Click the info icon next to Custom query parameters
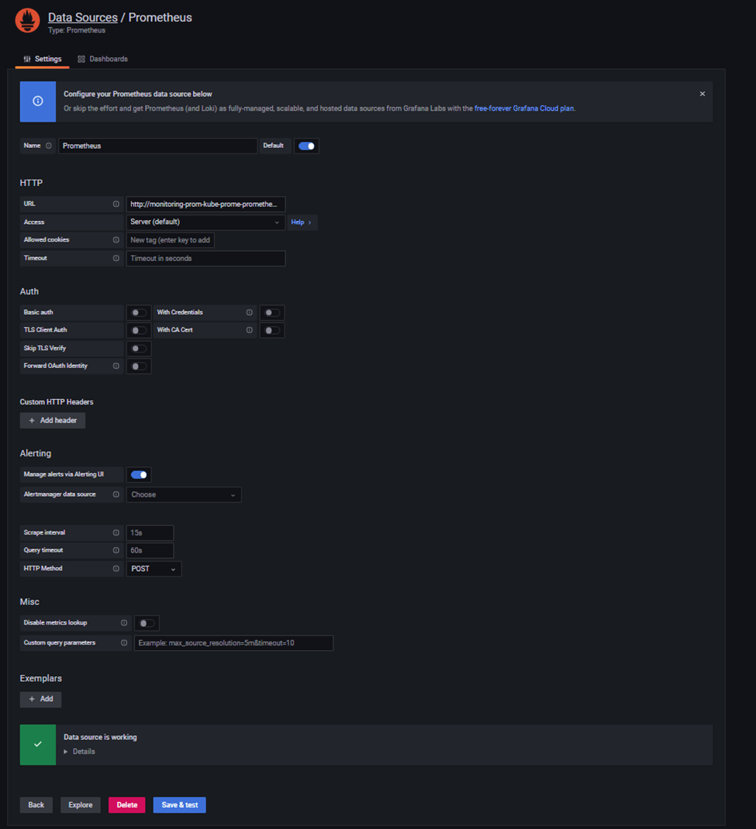756x829 pixels. [x=124, y=643]
